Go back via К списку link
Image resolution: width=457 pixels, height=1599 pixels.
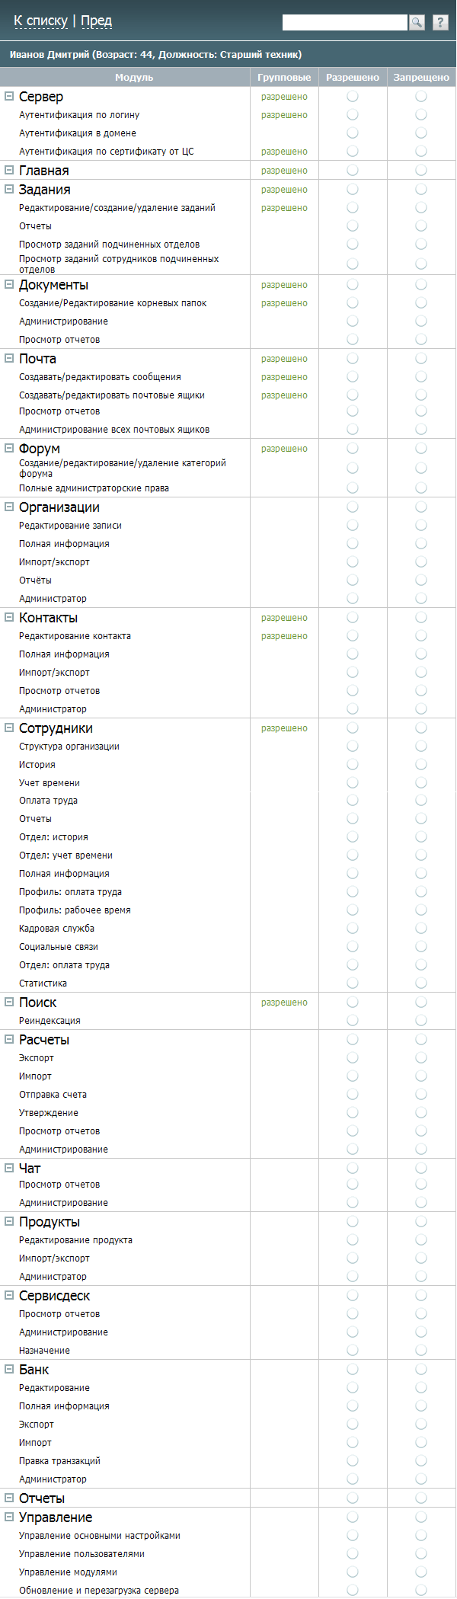(x=40, y=21)
